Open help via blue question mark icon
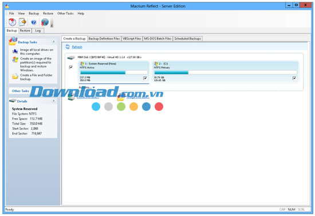Screen dimensions: 315x216 click(x=34, y=22)
